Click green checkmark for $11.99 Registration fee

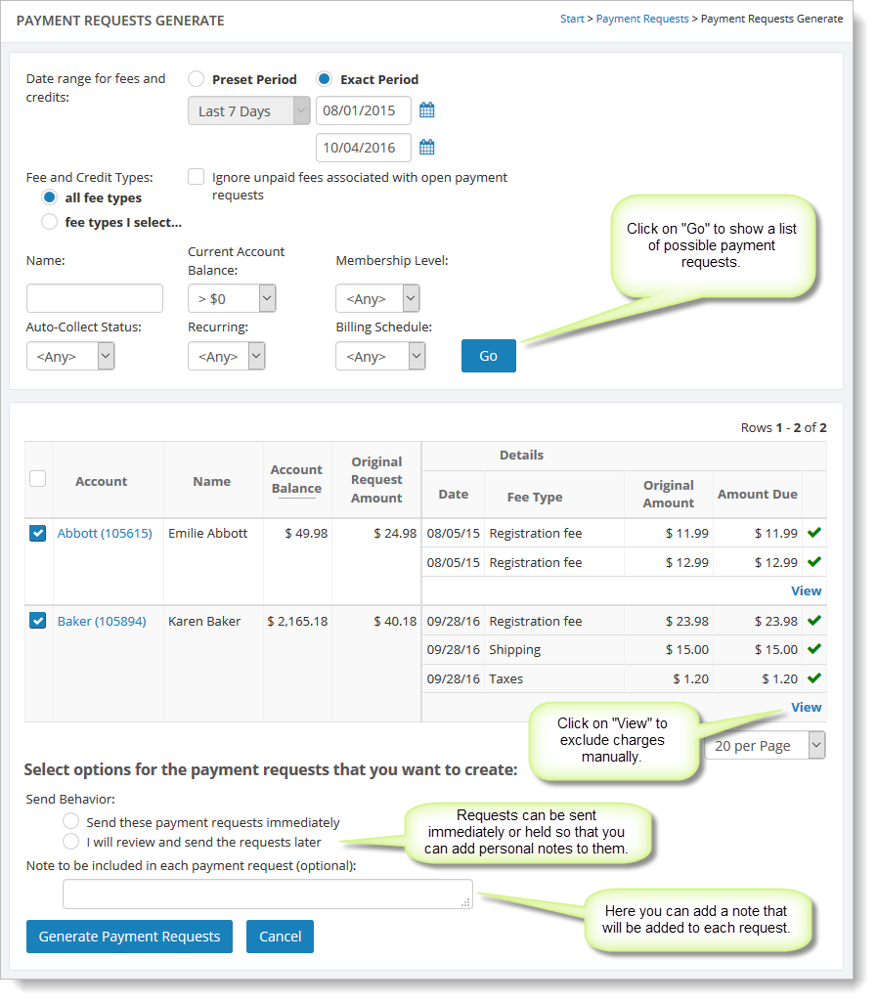[x=813, y=533]
